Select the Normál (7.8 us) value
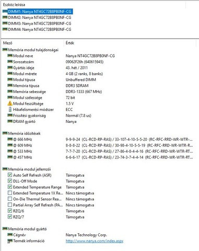 [78, 116]
